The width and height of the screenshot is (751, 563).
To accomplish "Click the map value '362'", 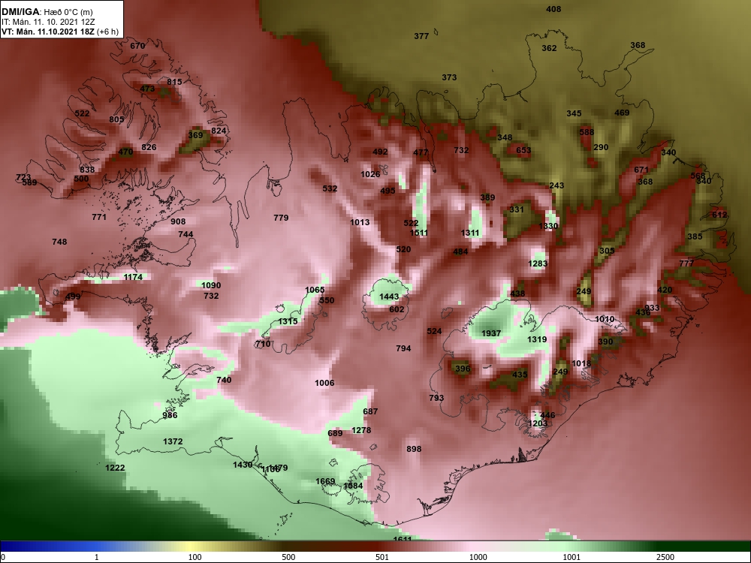I will (x=550, y=48).
